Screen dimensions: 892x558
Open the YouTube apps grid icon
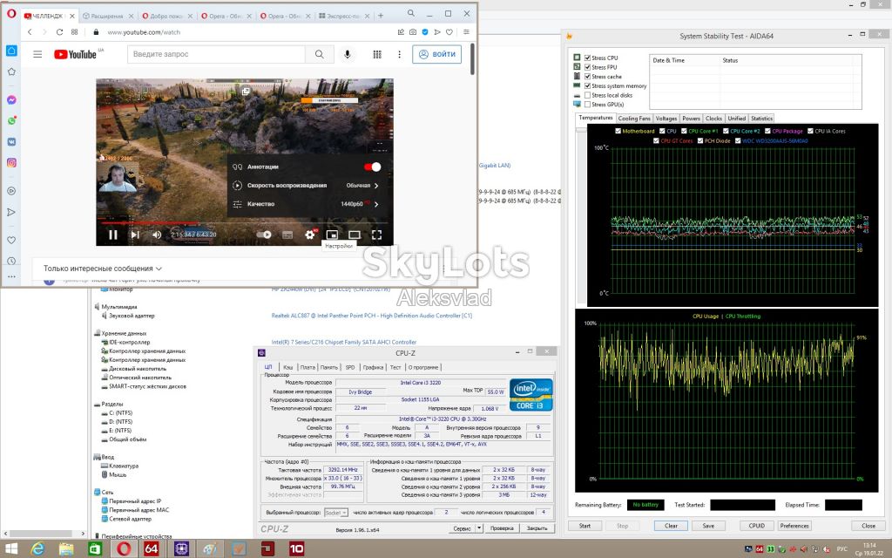click(377, 54)
